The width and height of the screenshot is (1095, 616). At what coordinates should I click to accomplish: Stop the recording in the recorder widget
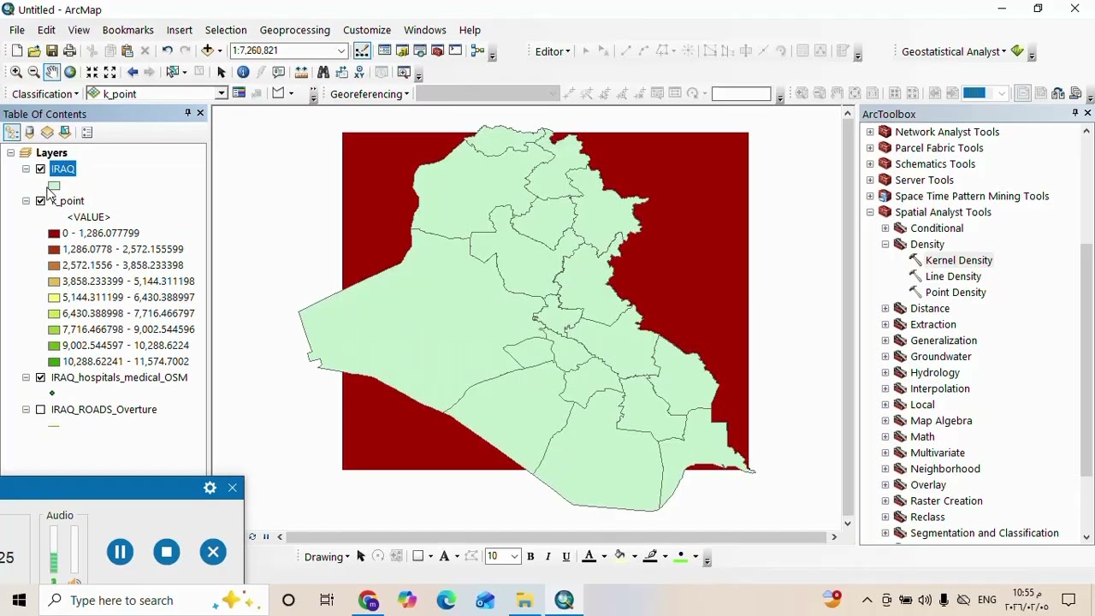click(167, 552)
